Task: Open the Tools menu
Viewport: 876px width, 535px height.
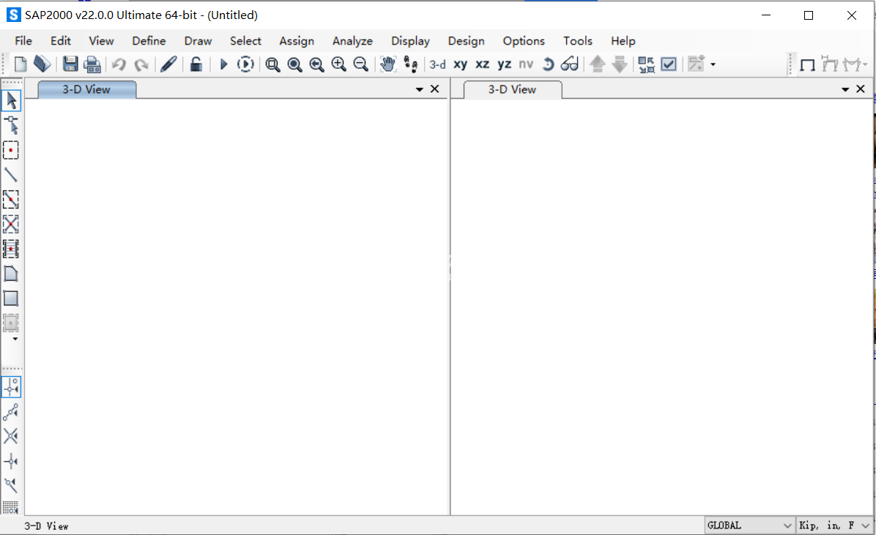Action: click(x=578, y=41)
